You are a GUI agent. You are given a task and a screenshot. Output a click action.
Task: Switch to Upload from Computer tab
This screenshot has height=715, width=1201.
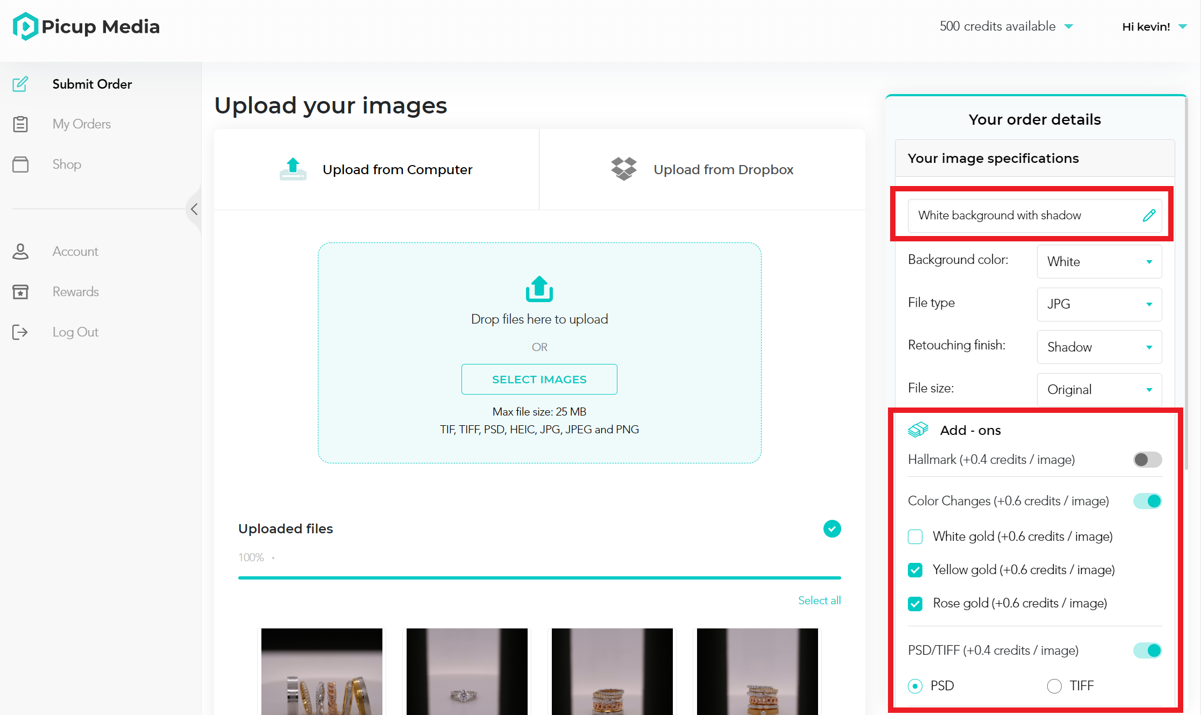point(376,169)
